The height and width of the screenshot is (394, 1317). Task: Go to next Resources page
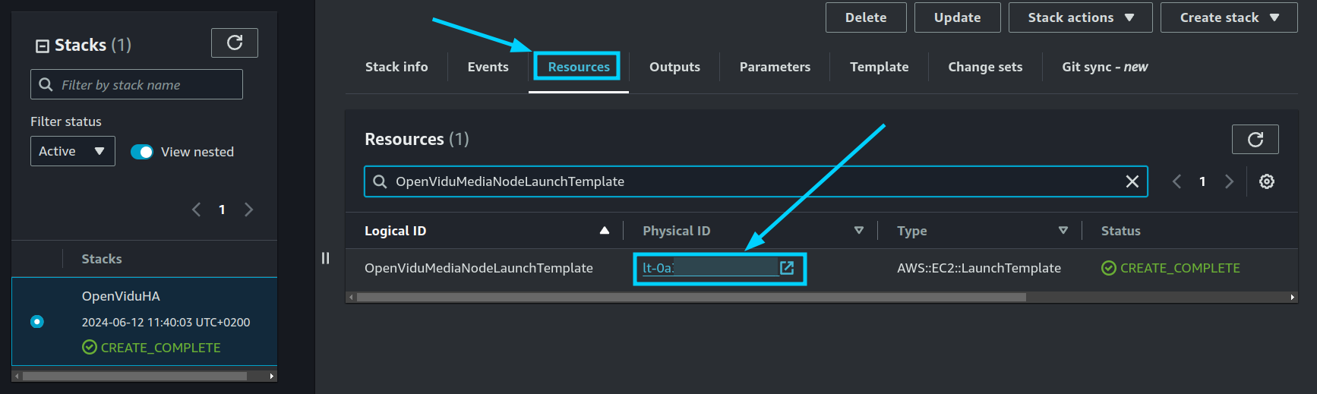1229,181
